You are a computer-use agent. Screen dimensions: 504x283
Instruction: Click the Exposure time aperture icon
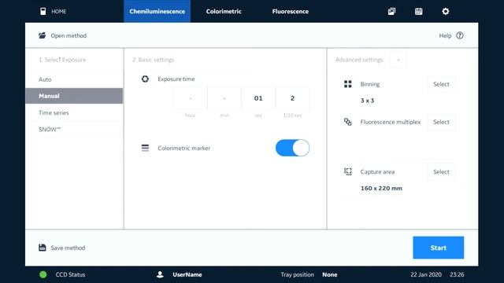145,79
